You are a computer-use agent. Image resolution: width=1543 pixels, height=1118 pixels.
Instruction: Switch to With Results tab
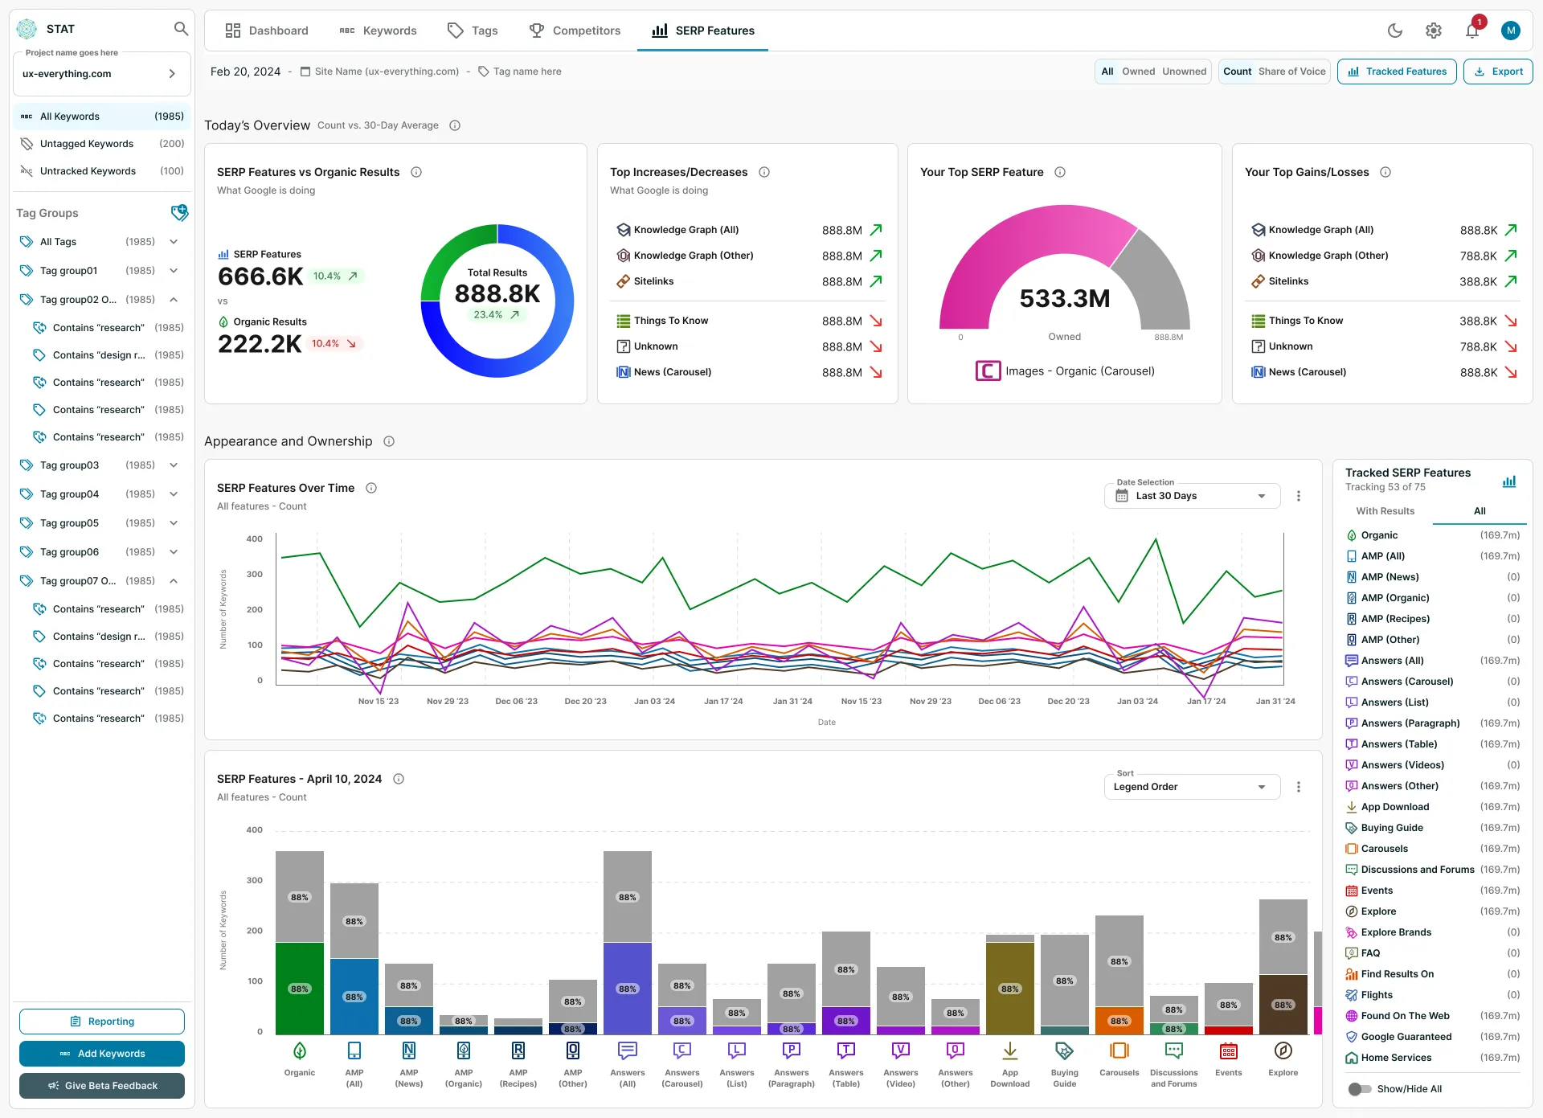1385,511
